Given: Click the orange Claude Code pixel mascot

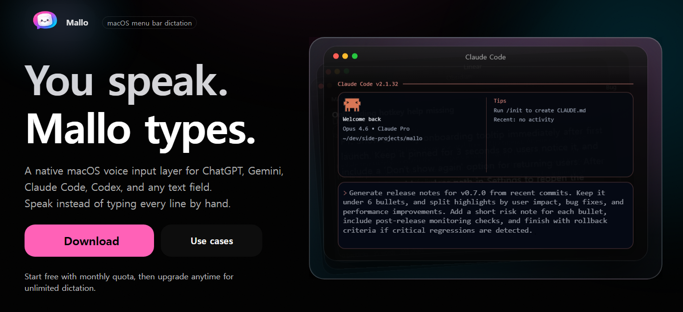Looking at the screenshot, I should pos(352,104).
